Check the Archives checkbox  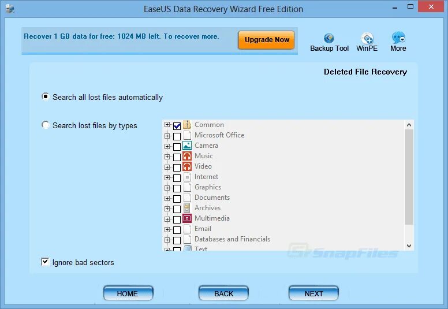pyautogui.click(x=177, y=209)
